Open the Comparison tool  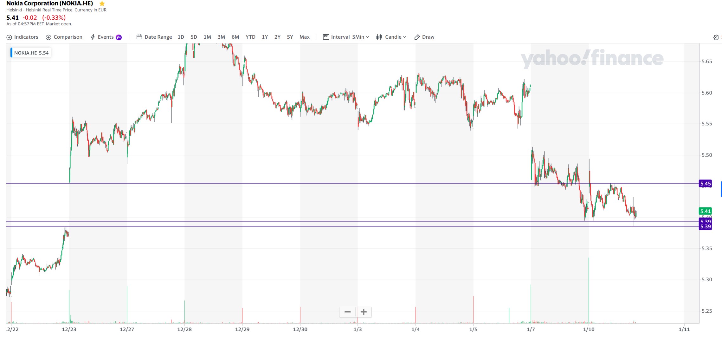(x=64, y=37)
